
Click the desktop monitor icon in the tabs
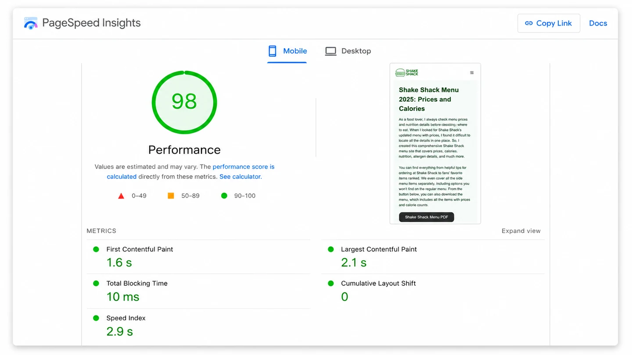[x=330, y=51]
